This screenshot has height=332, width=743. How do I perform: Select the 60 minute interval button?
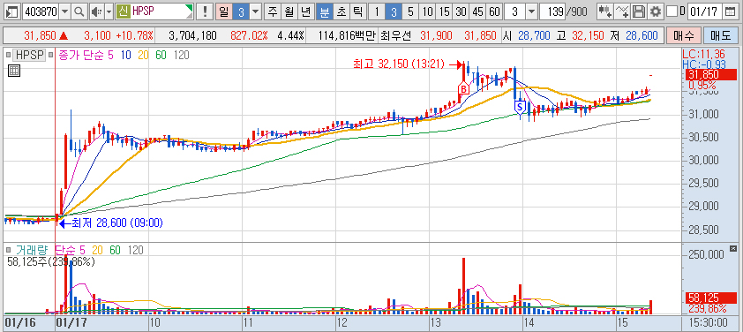pos(494,11)
